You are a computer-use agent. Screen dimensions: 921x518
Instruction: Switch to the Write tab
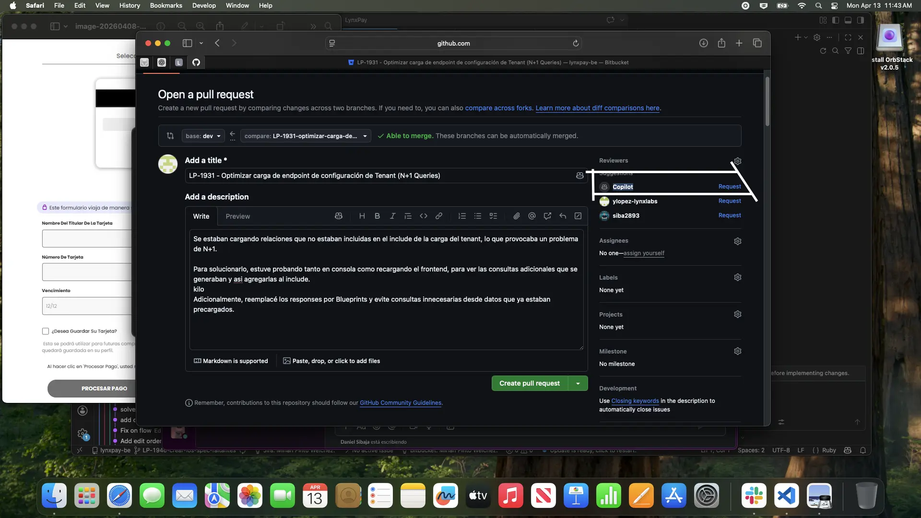(x=201, y=217)
